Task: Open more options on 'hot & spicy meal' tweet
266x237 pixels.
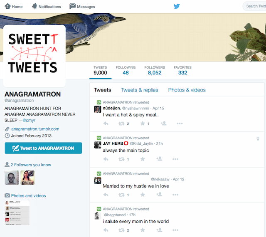Action: click(180, 123)
